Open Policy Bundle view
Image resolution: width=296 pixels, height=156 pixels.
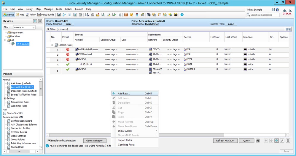(x=46, y=15)
